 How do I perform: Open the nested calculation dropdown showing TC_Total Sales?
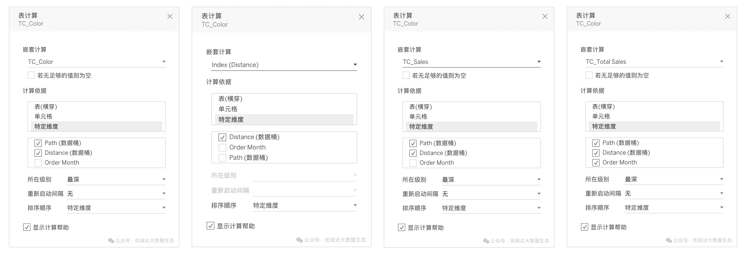point(654,62)
